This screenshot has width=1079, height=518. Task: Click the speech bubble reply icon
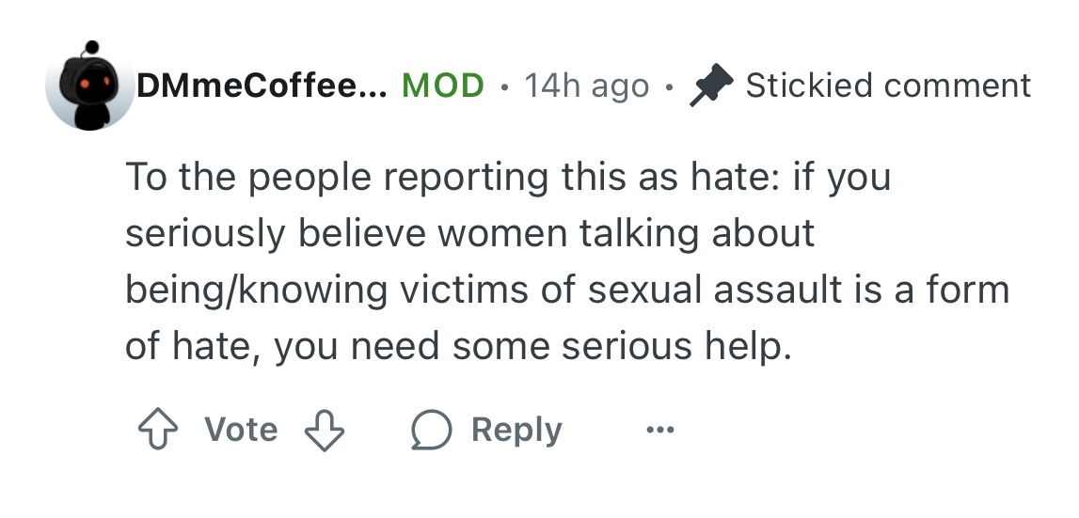point(431,431)
